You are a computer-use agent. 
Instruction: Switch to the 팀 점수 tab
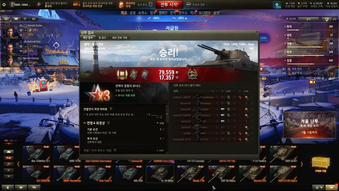(x=102, y=38)
